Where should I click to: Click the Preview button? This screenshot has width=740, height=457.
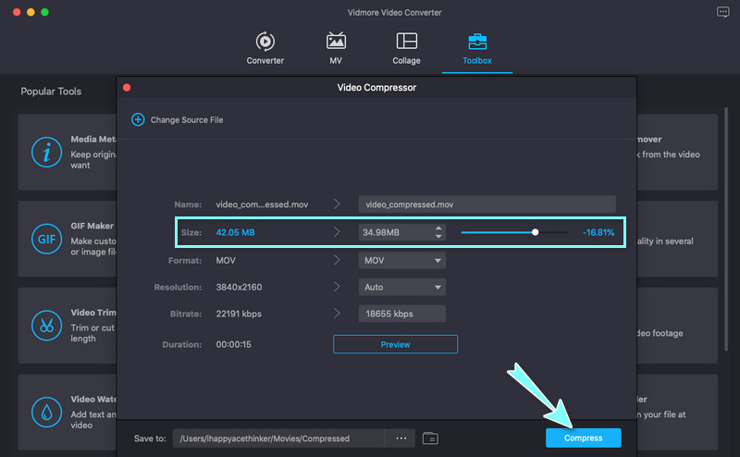tap(395, 344)
